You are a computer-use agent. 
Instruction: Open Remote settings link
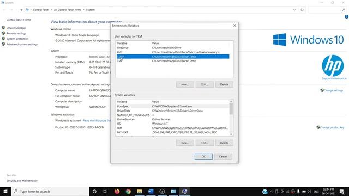pos(16,33)
